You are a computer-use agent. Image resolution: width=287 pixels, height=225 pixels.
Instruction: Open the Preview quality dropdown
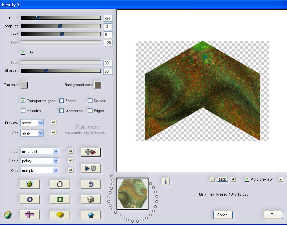32,123
